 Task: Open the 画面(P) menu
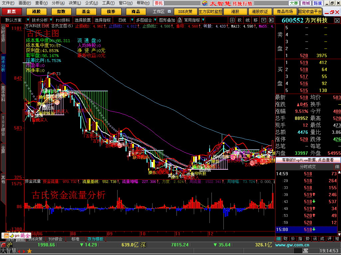(25, 3)
